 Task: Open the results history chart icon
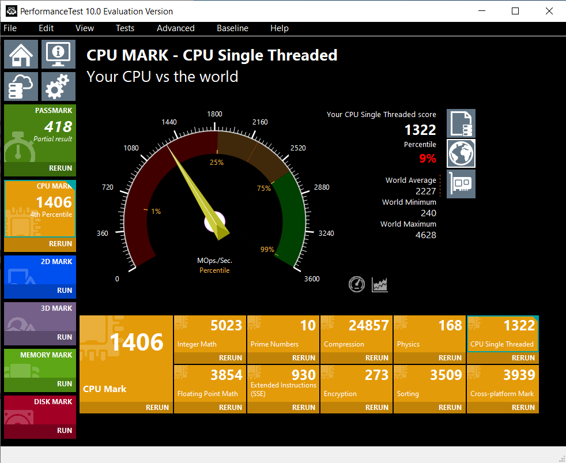tap(379, 284)
